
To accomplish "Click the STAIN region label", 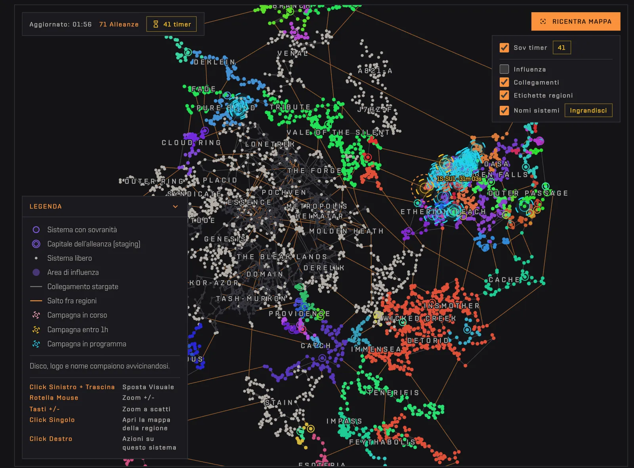I will point(279,403).
